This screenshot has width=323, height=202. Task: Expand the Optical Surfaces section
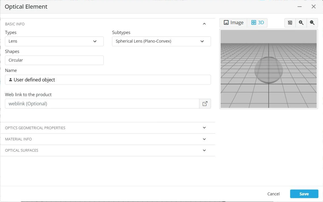tap(108, 150)
